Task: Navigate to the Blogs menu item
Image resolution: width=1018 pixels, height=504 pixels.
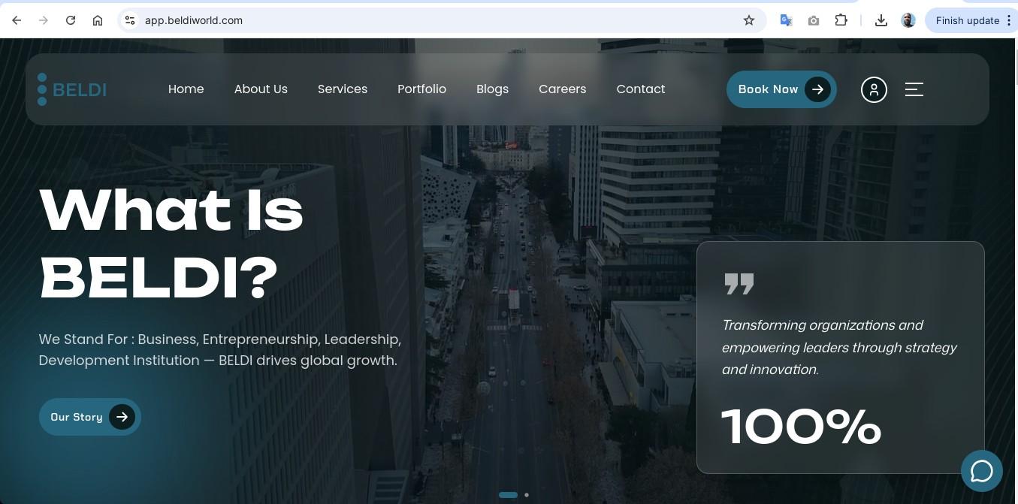Action: tap(492, 89)
